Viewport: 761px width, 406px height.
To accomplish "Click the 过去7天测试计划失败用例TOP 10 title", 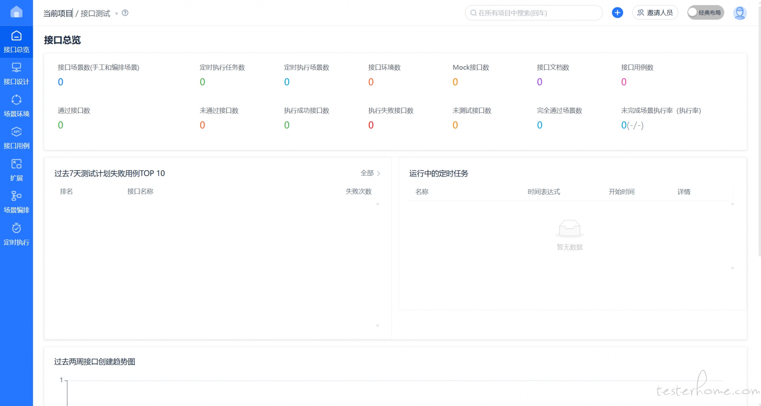I will (109, 173).
